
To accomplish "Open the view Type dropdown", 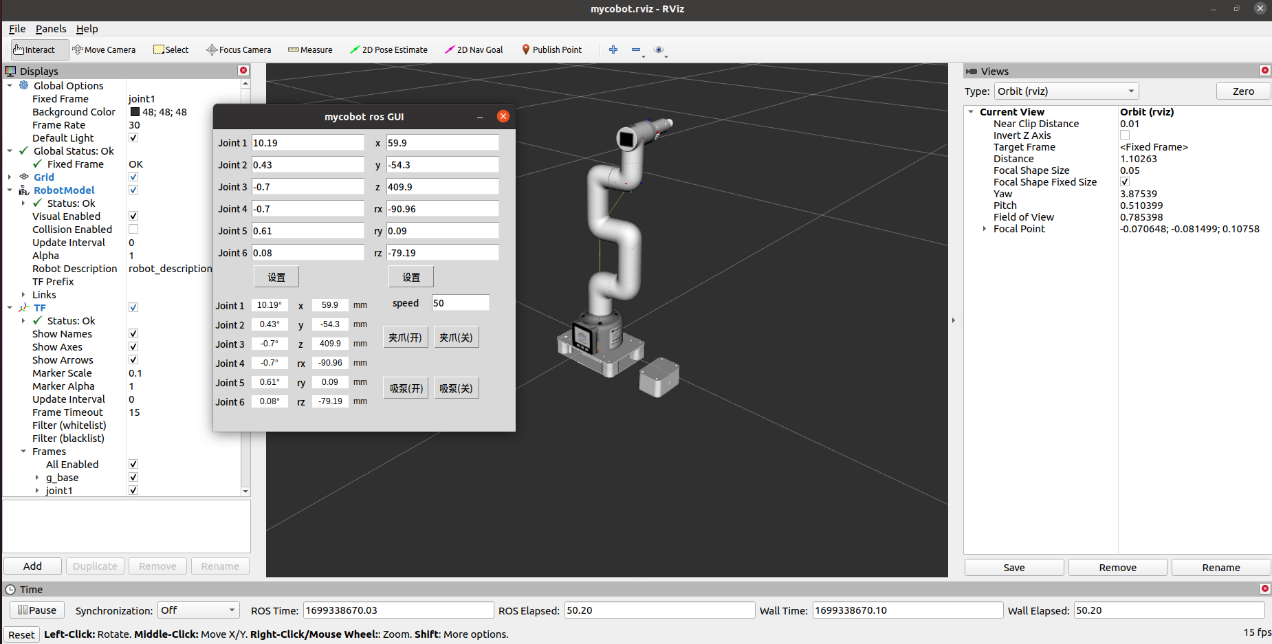I will [x=1066, y=91].
